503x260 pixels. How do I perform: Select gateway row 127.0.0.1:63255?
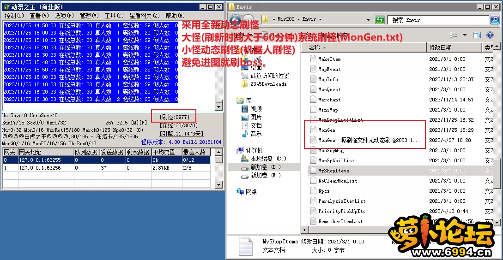[107, 160]
